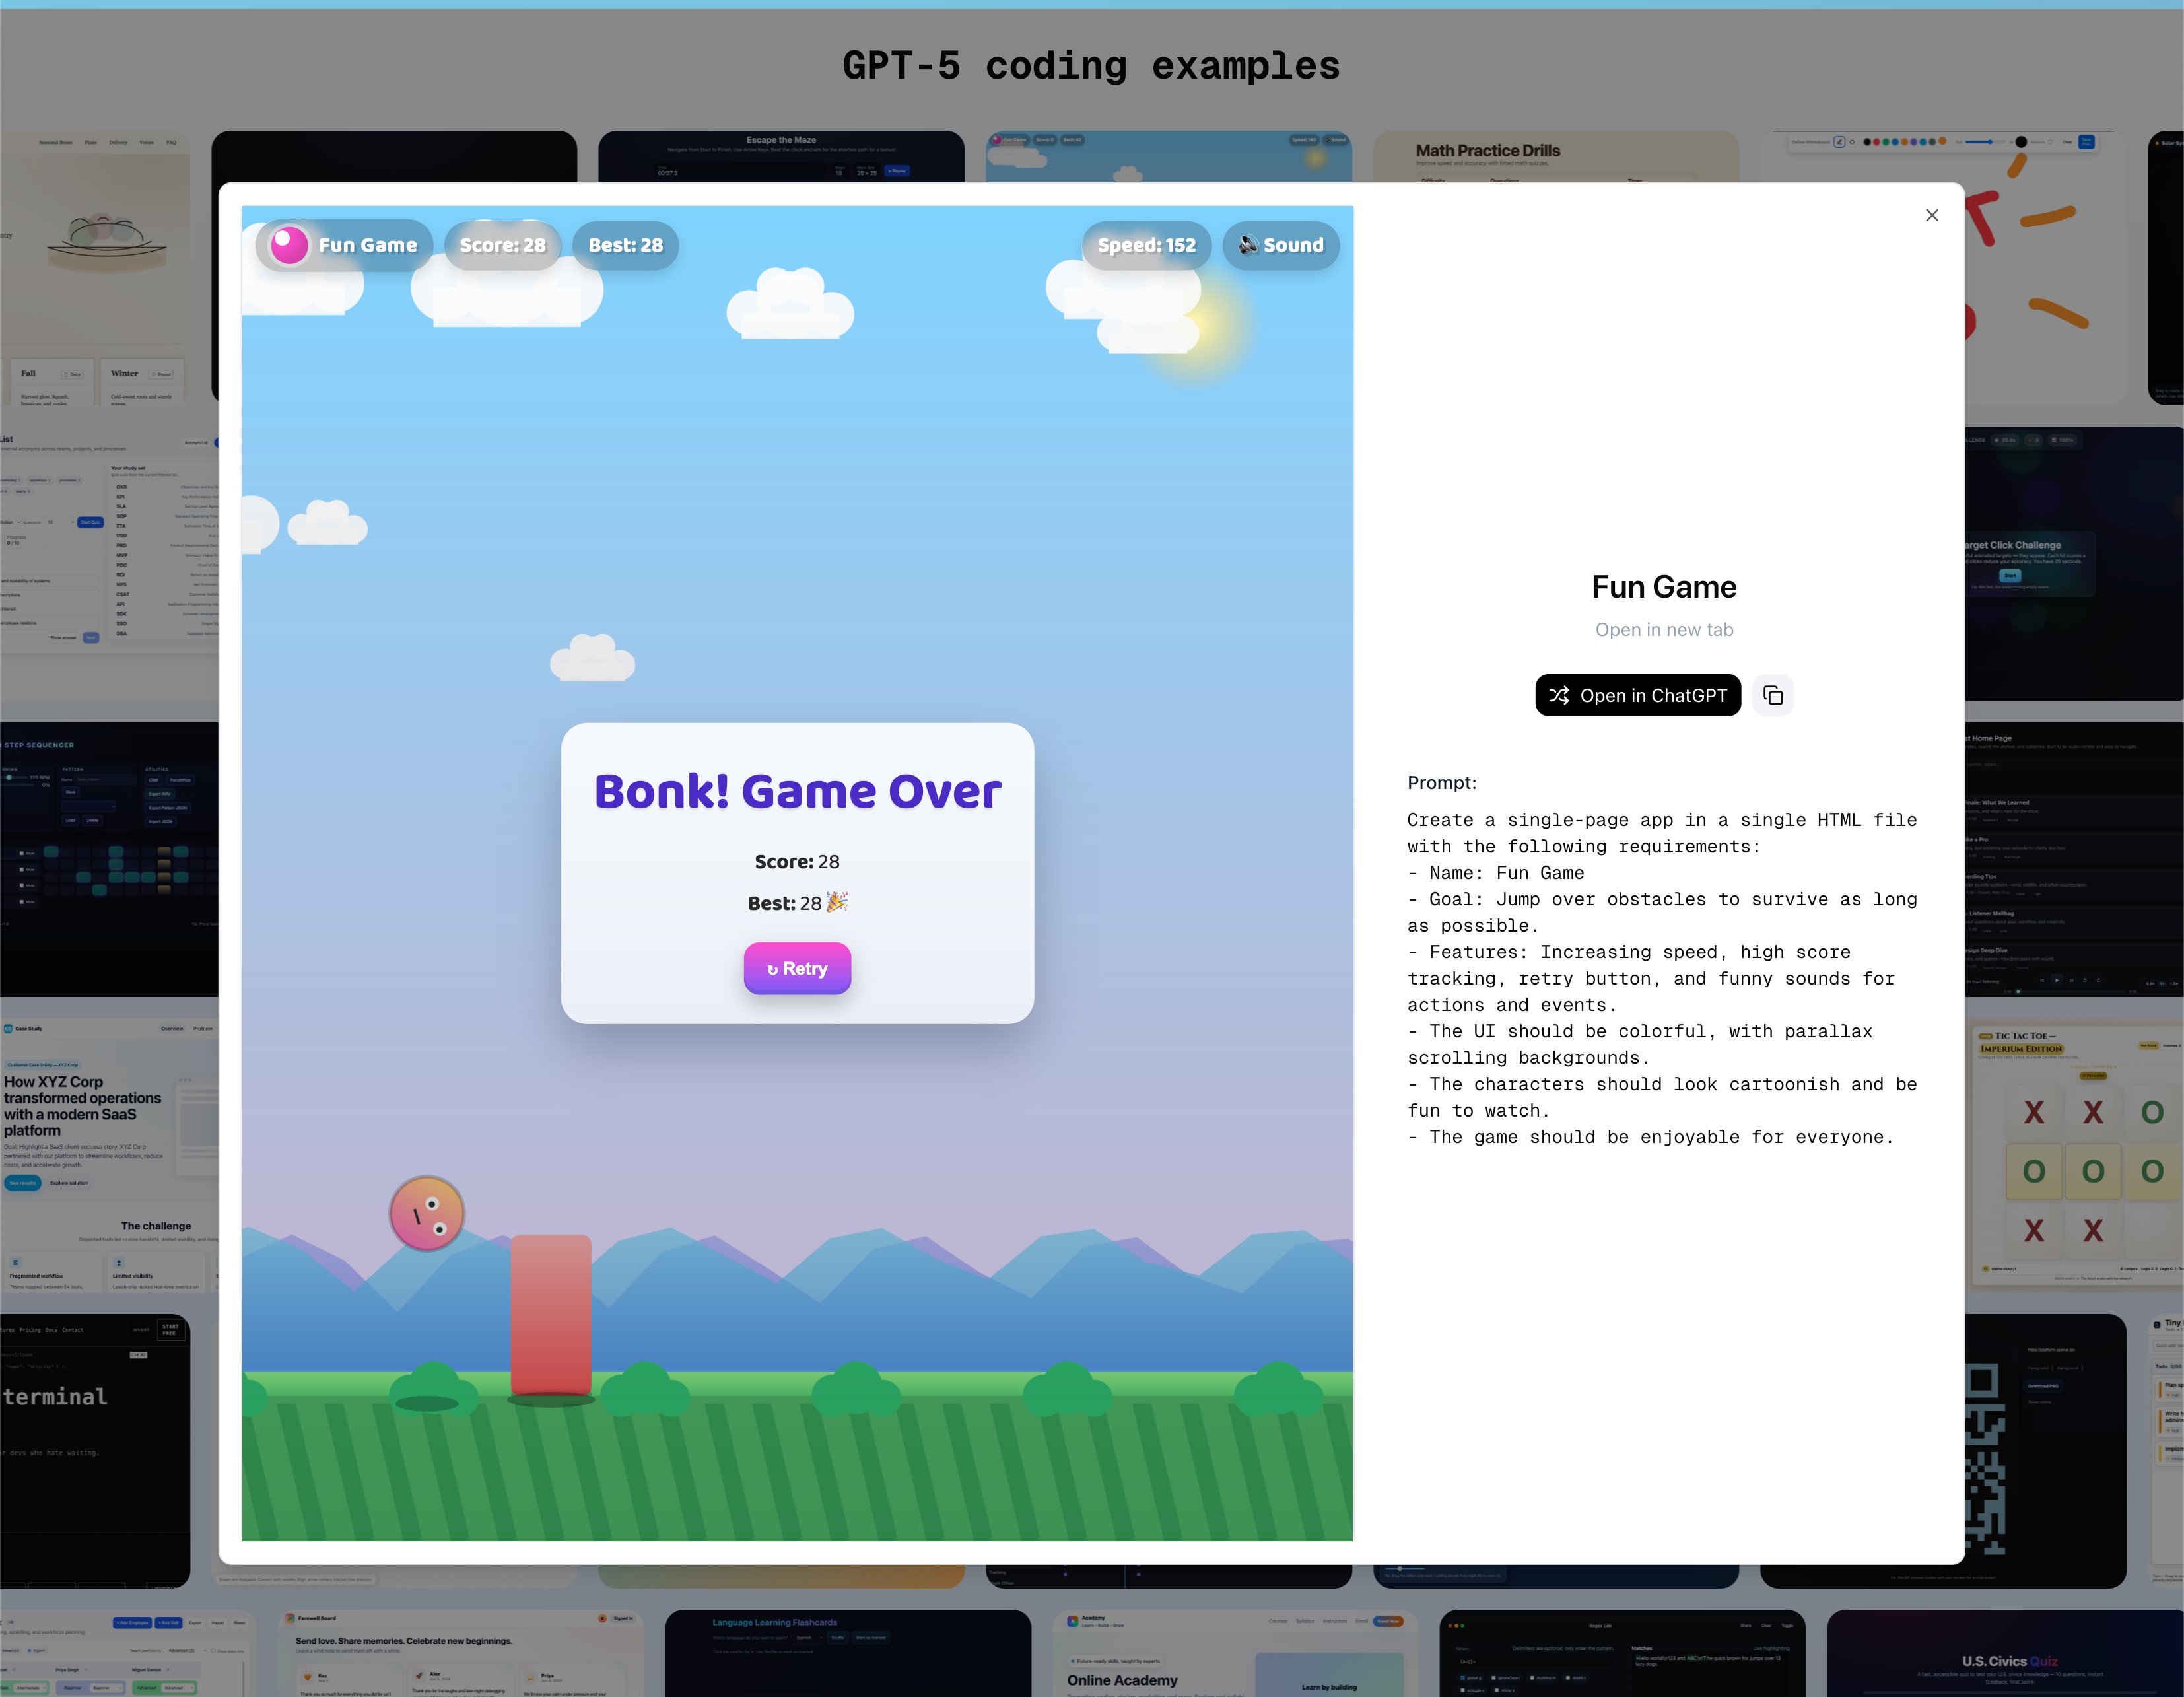Click the Best: 28 pill
This screenshot has width=2184, height=1697.
point(625,245)
